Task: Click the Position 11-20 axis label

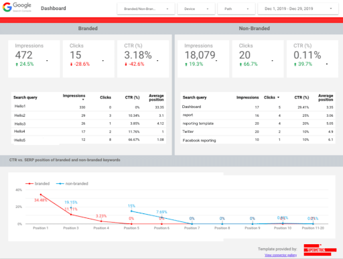Action: [313, 228]
